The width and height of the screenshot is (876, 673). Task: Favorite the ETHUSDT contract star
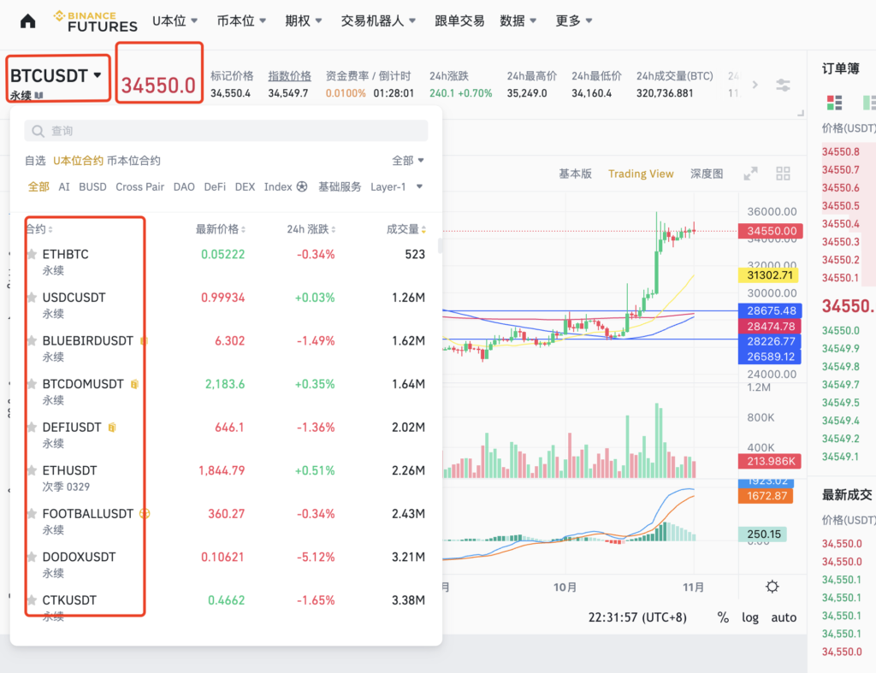click(x=32, y=470)
